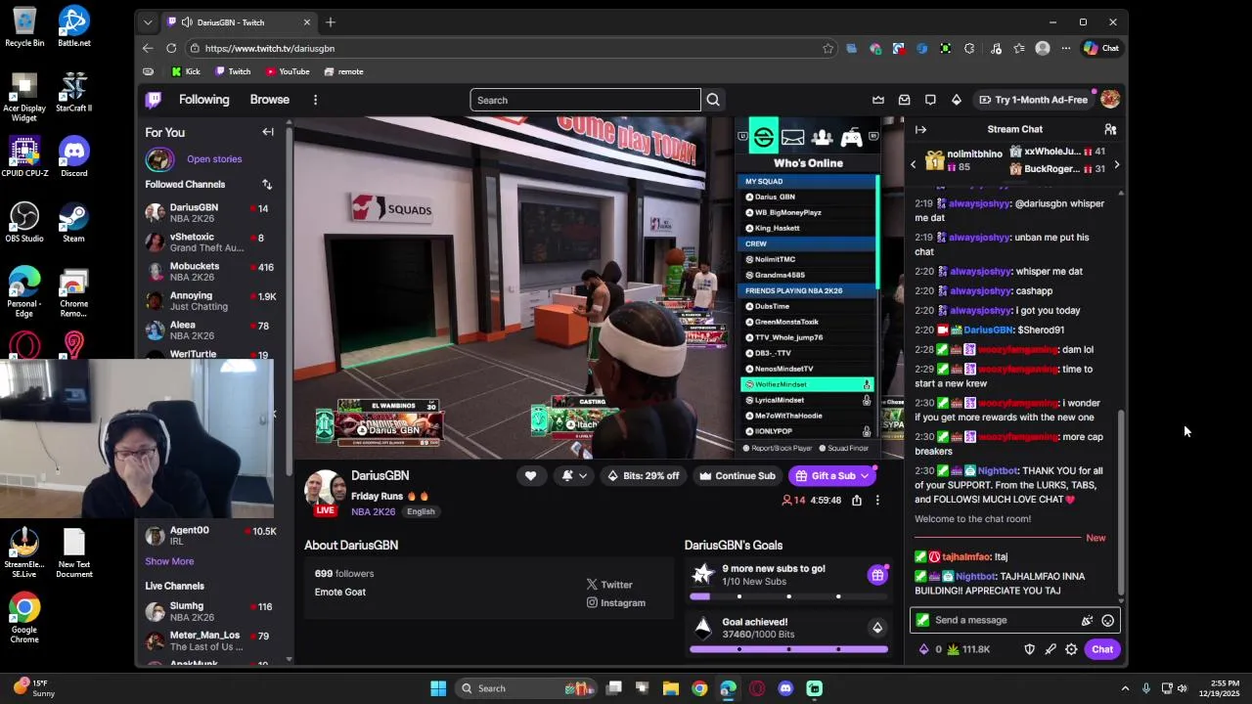
Task: Open Prime Loot crown icon
Action: point(878,100)
